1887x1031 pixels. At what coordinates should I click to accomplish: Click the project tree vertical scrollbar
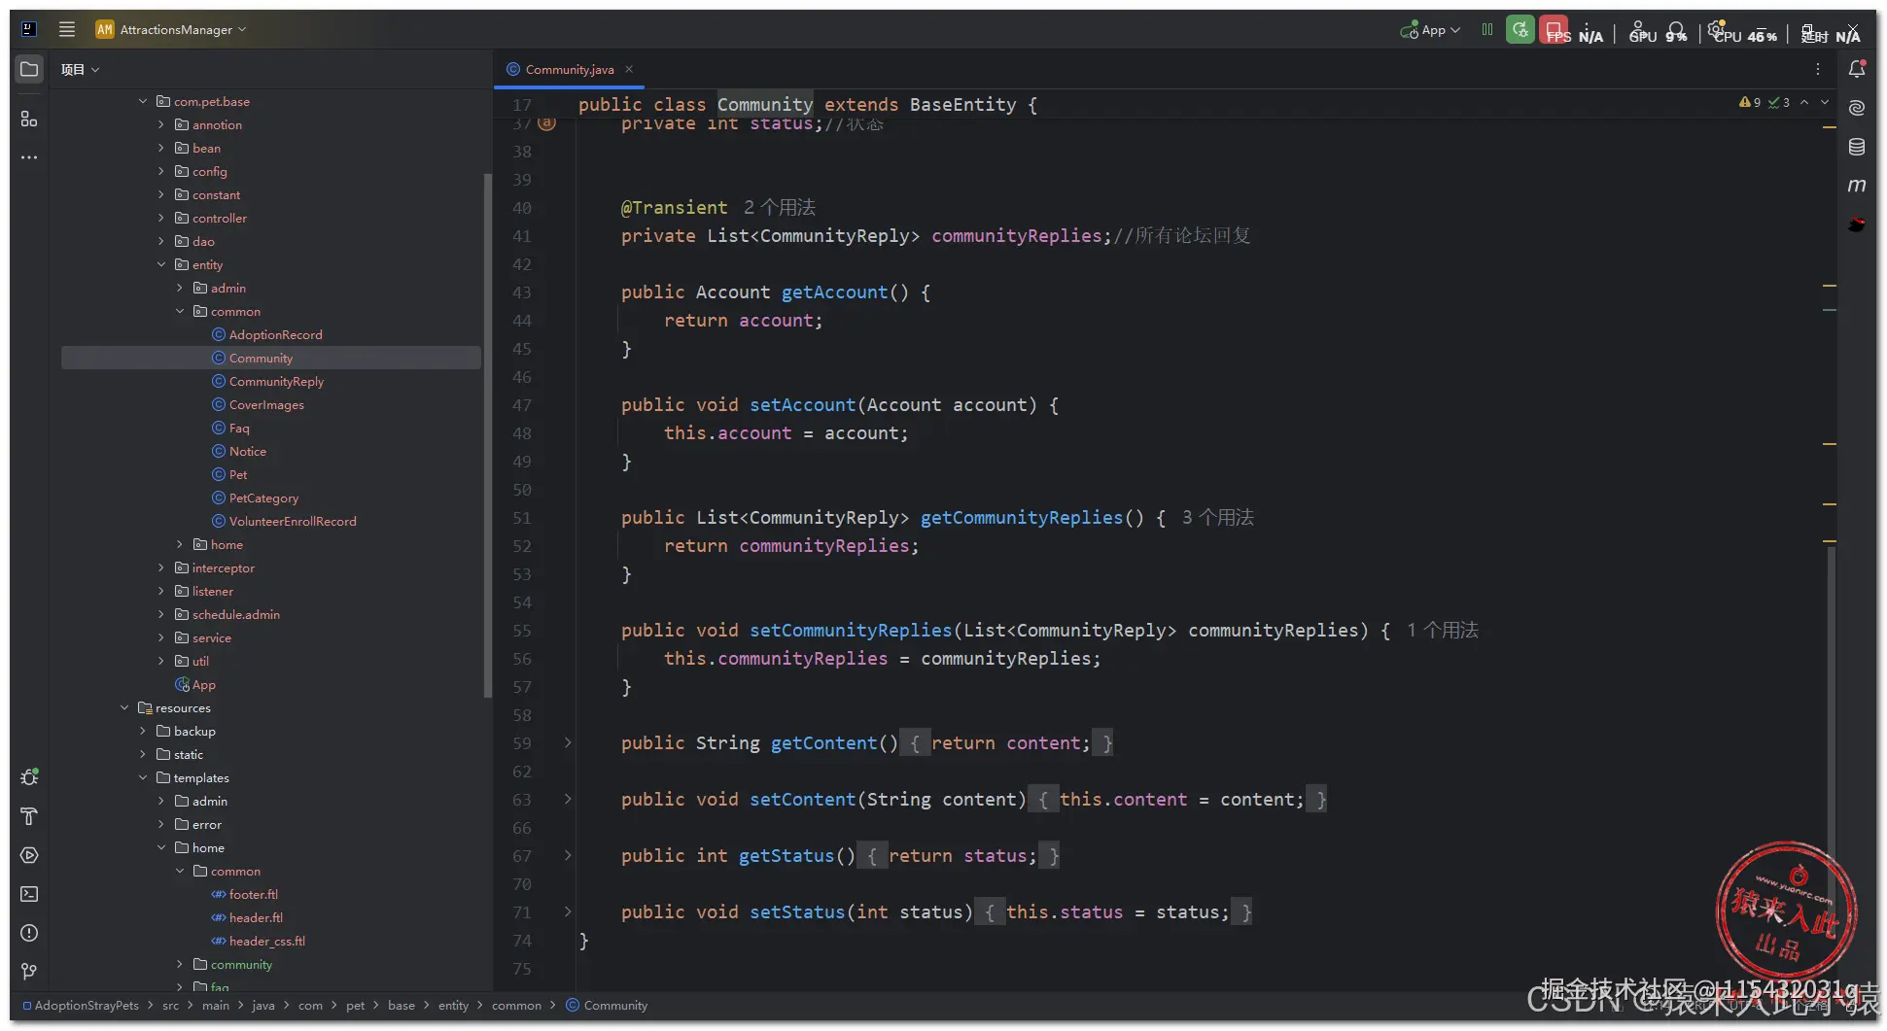[x=487, y=433]
